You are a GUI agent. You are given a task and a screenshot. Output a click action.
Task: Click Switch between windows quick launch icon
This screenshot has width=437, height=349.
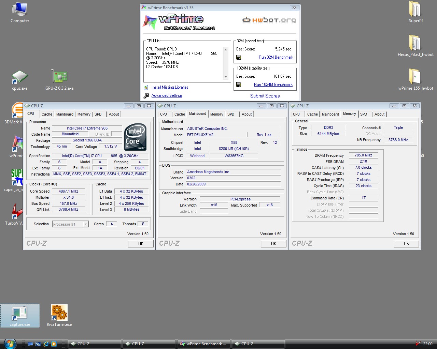tap(38, 344)
